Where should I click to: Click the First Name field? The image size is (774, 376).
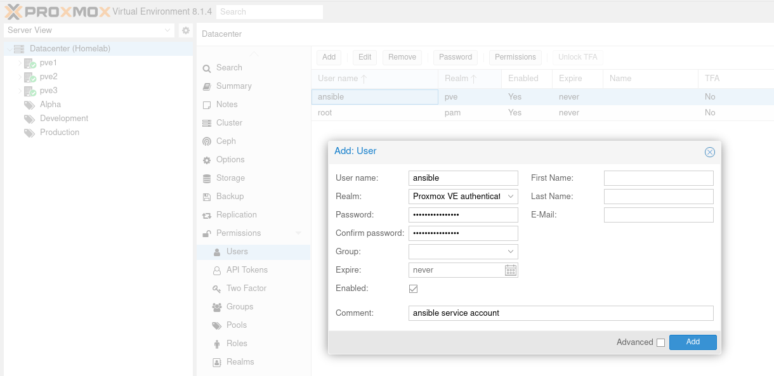point(659,178)
